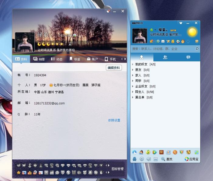
Task: Open the Tencent Video play icon
Action: tap(155, 152)
